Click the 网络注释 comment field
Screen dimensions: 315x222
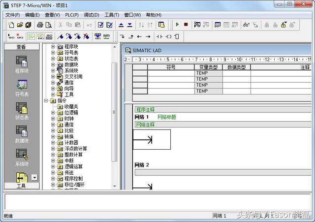[x=223, y=125]
